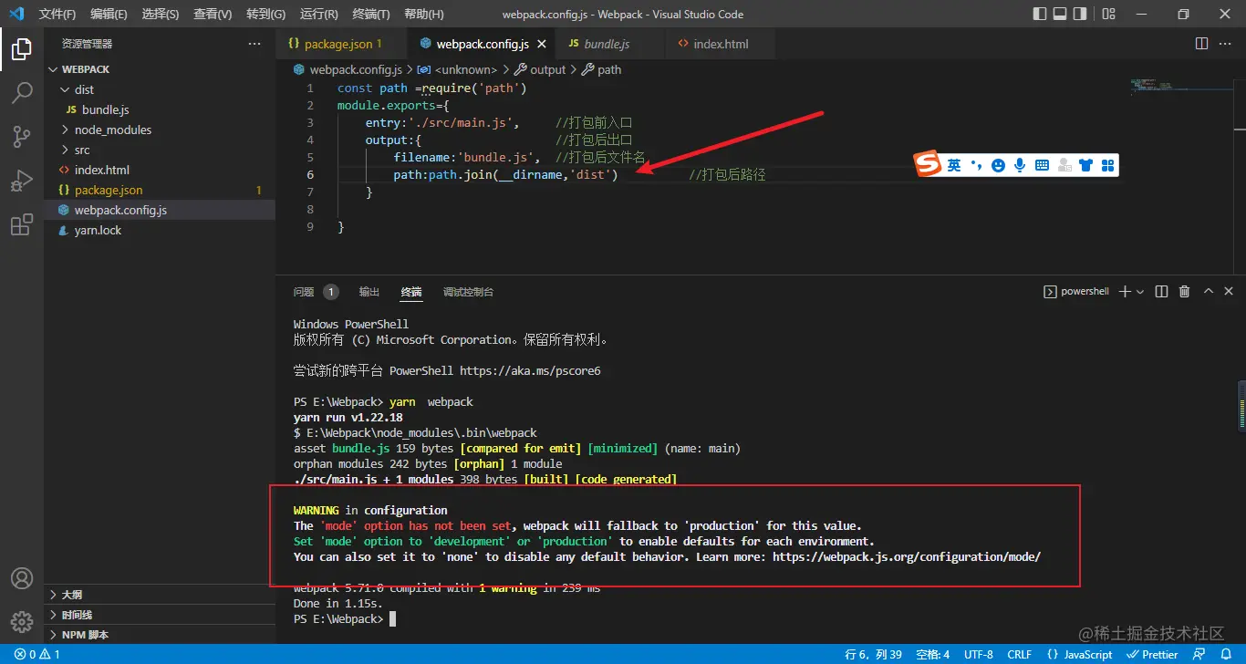The image size is (1246, 664).
Task: Close the bottom panel
Action: 1230,292
